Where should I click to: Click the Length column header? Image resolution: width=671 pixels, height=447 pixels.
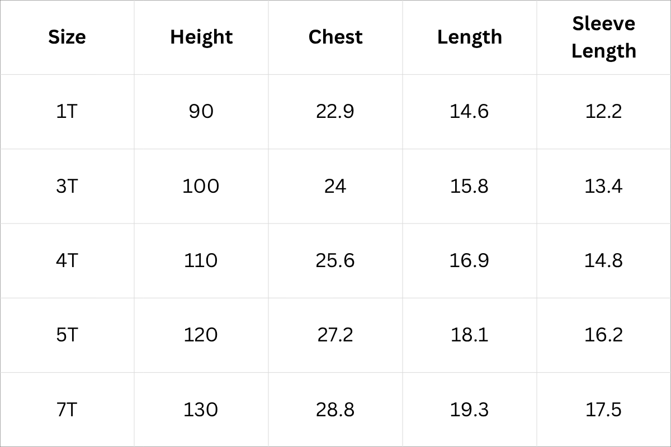pyautogui.click(x=470, y=37)
